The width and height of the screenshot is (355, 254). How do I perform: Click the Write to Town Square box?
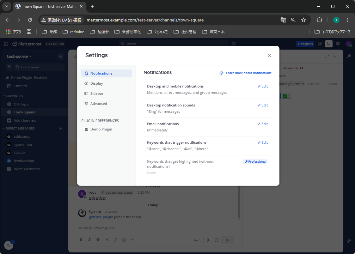click(x=155, y=228)
